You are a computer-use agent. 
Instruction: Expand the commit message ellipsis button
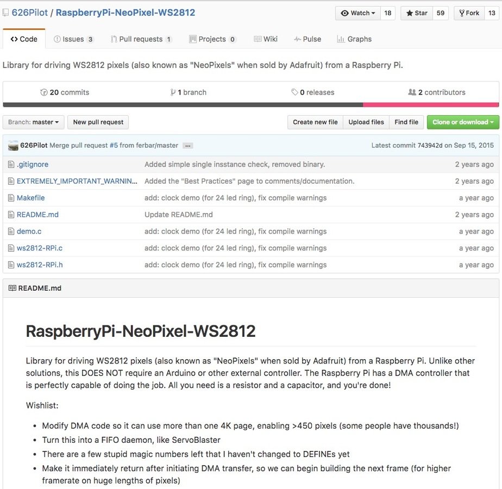click(187, 146)
